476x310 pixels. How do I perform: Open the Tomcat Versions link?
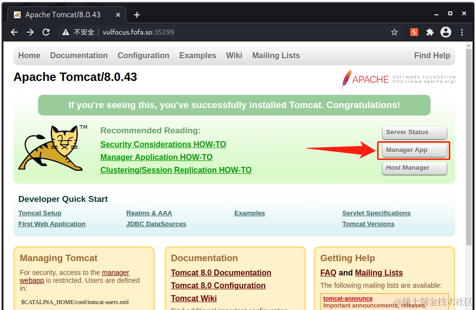(368, 224)
